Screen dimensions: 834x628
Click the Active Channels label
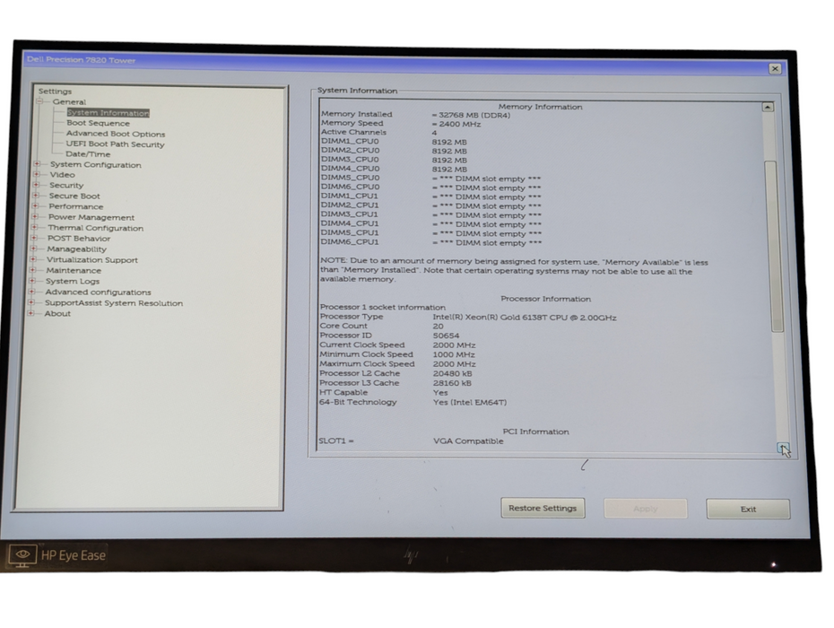[353, 132]
